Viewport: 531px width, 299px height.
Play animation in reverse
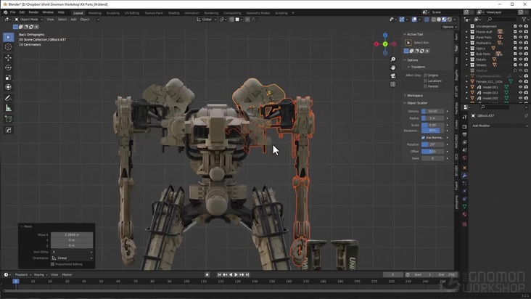231,274
